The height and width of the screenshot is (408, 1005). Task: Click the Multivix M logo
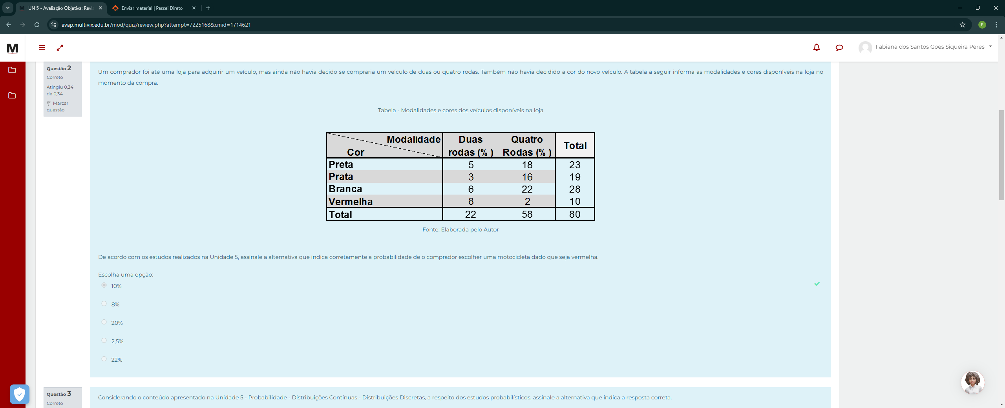[13, 48]
